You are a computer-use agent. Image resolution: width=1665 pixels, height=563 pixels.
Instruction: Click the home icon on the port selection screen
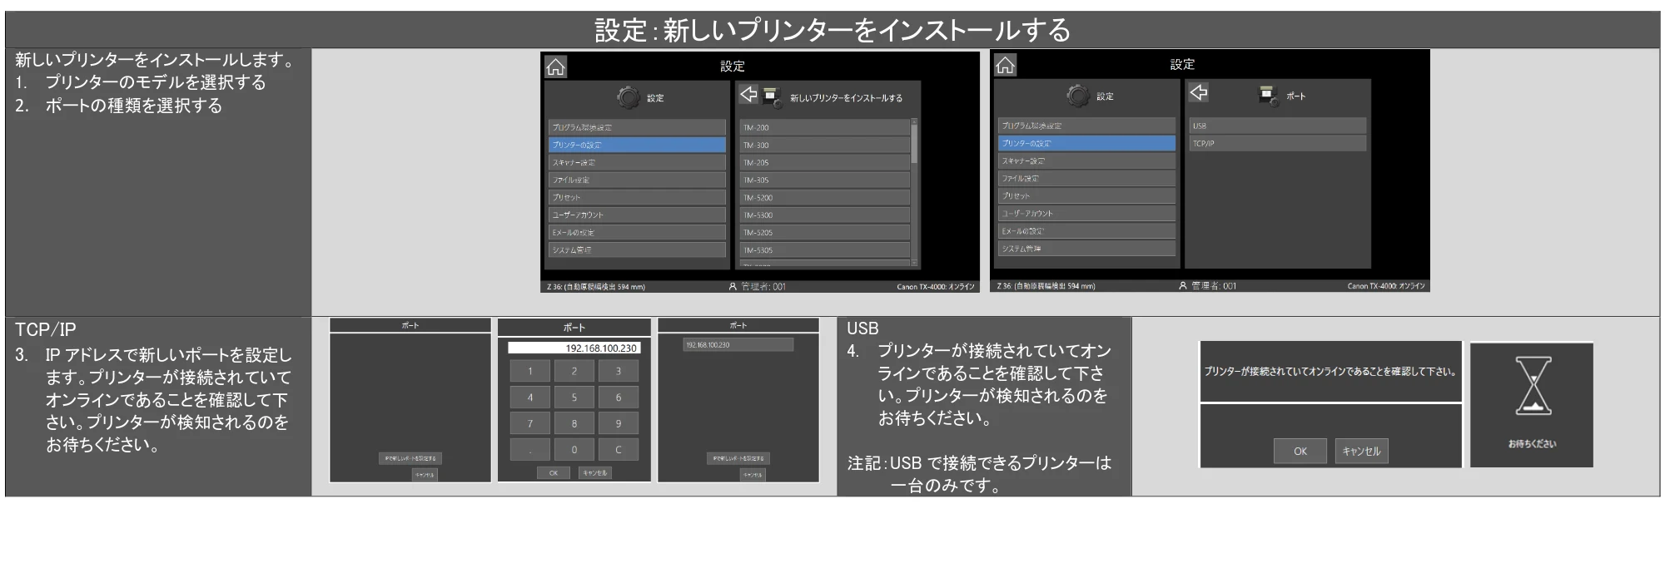click(x=1006, y=65)
